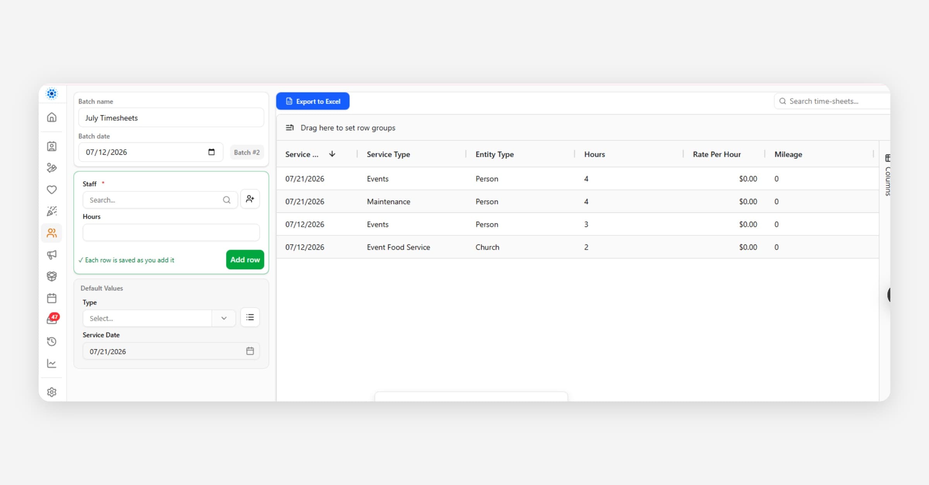The image size is (929, 485).
Task: Click the Person cell in the Maintenance row
Action: click(x=487, y=202)
